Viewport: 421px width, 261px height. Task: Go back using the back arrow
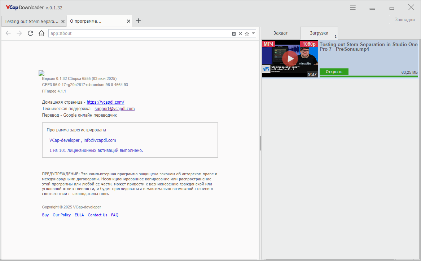[x=8, y=33]
